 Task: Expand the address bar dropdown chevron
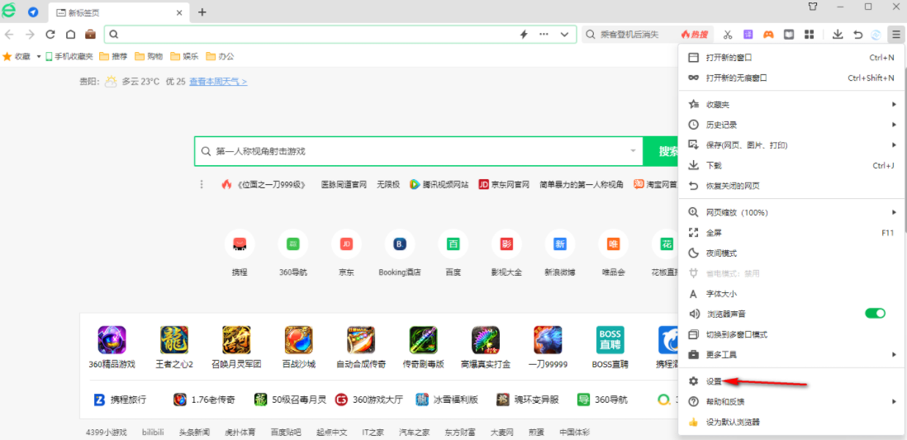(x=565, y=35)
